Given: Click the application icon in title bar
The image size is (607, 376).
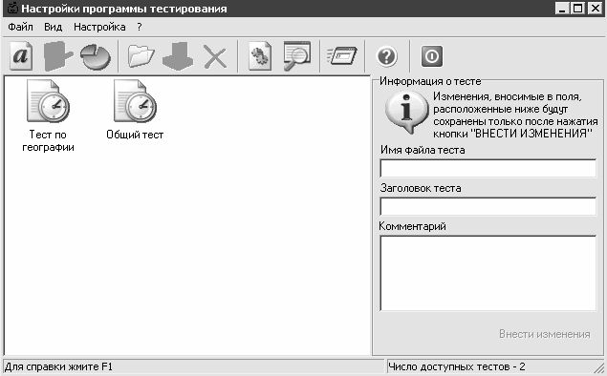Looking at the screenshot, I should (12, 9).
